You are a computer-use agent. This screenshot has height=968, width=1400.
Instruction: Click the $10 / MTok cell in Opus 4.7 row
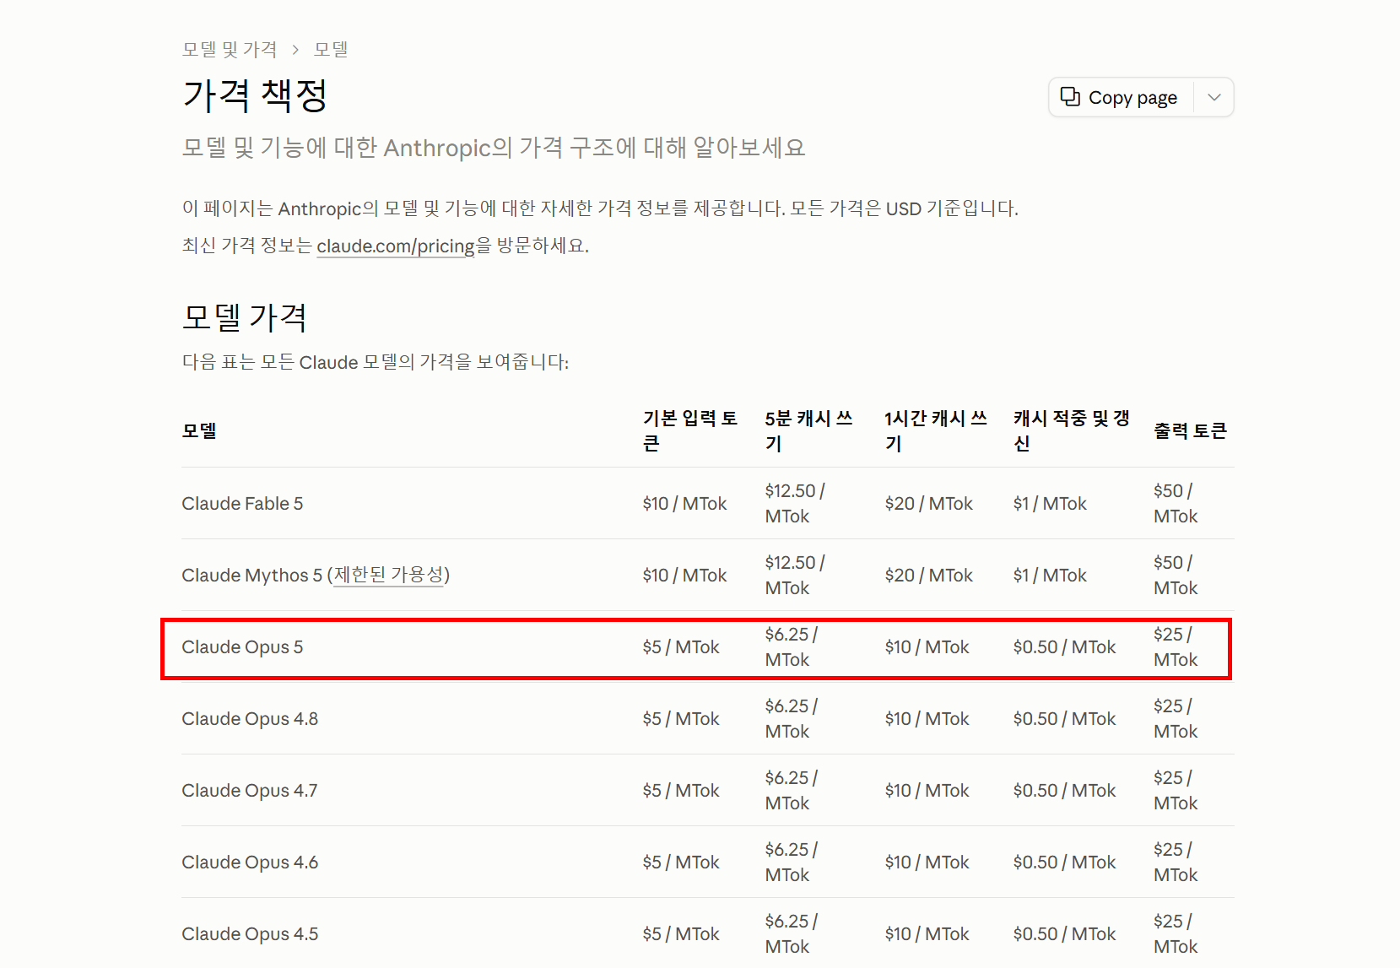click(927, 791)
